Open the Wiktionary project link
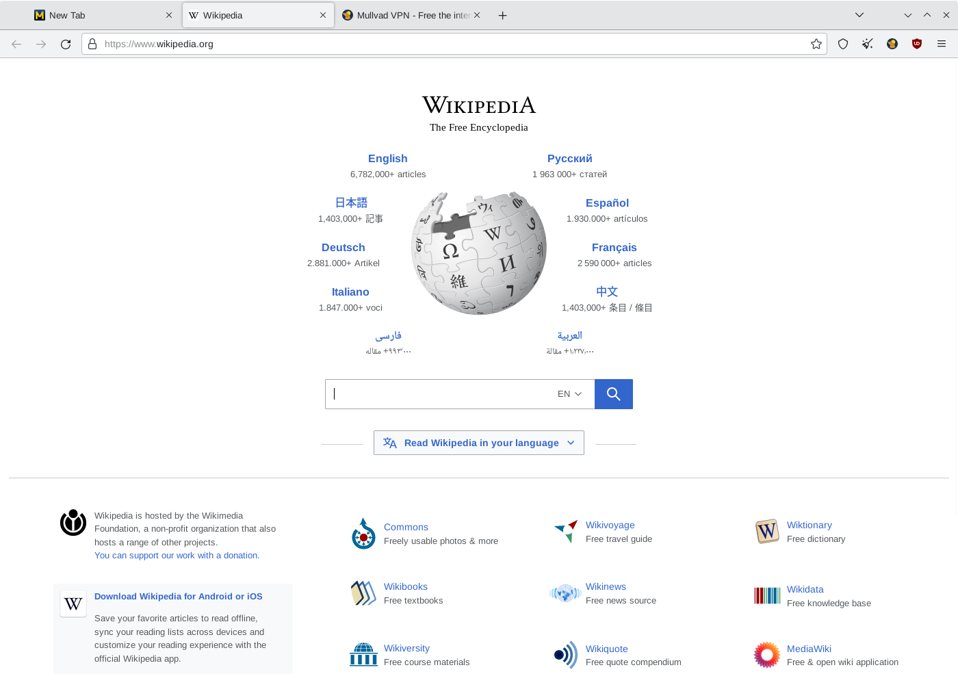This screenshot has height=674, width=958. (810, 526)
